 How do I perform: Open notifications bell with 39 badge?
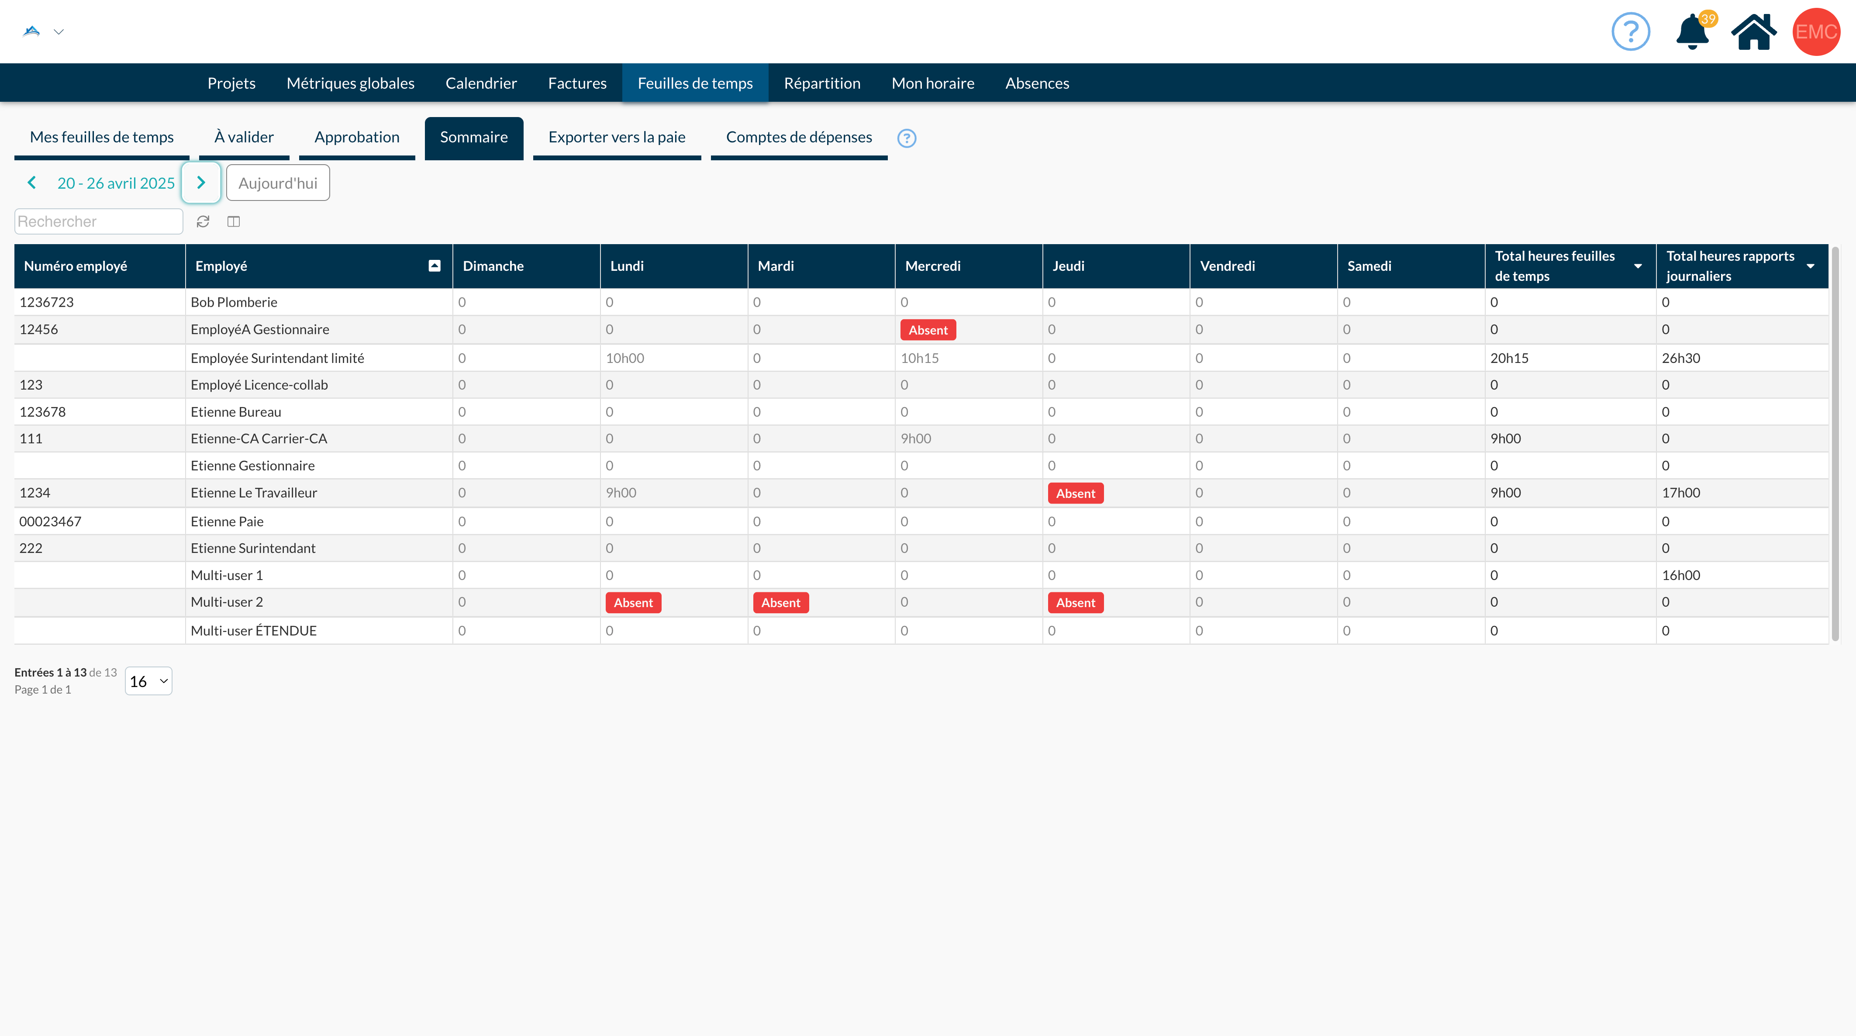1692,32
